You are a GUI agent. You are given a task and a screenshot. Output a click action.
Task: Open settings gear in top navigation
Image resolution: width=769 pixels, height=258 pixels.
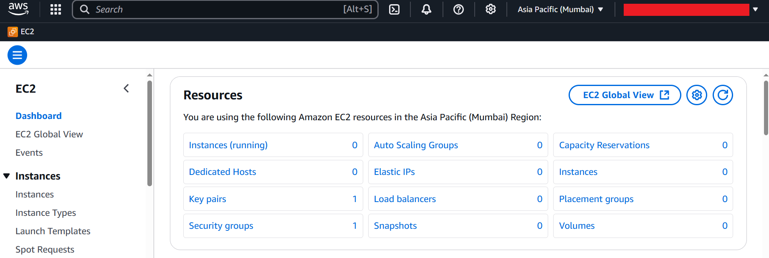[491, 9]
